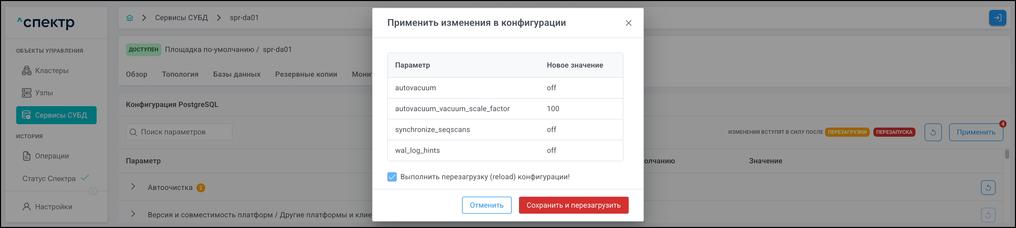The width and height of the screenshot is (1016, 228).
Task: Collapse the sidebar with the round arrow icon
Action: coord(93,191)
